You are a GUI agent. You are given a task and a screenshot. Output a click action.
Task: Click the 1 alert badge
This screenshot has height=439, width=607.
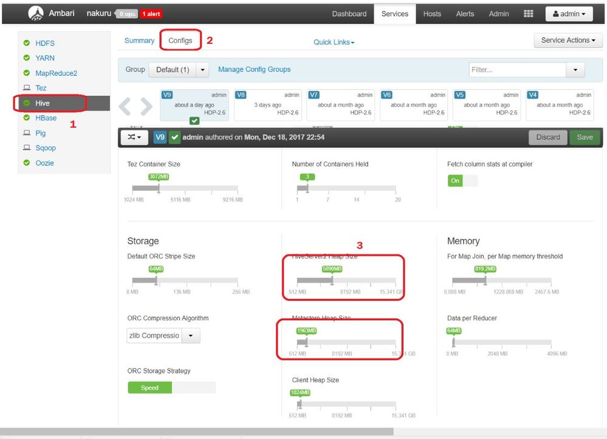pos(151,14)
